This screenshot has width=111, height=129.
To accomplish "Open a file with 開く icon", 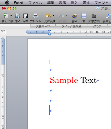I will 18,16.
